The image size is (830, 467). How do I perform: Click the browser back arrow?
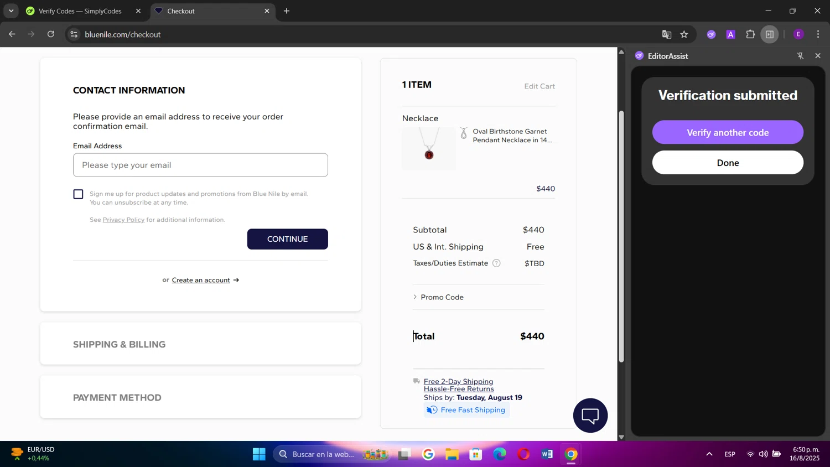tap(12, 34)
